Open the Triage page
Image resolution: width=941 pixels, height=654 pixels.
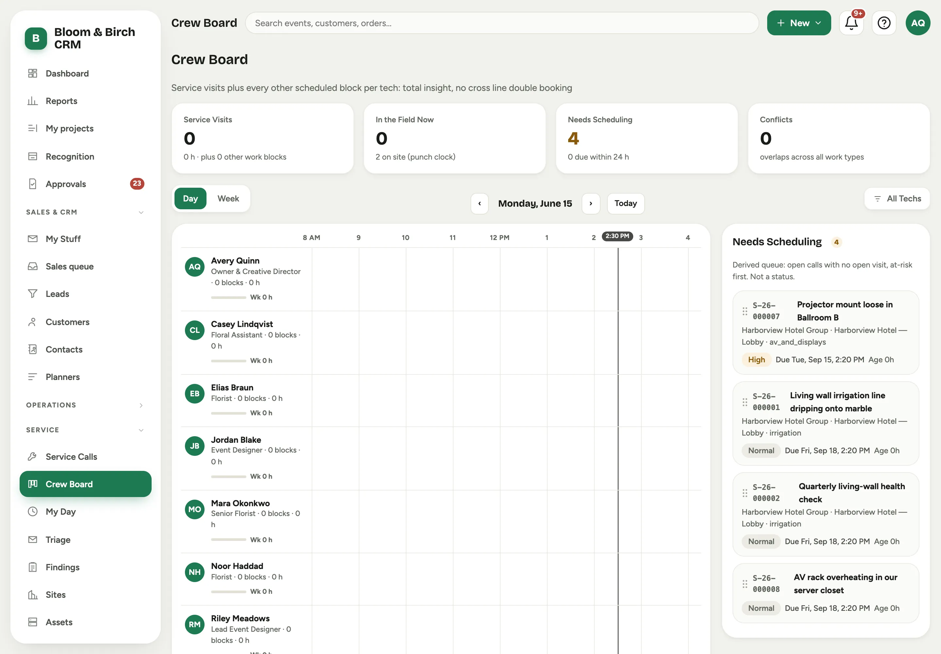click(86, 540)
